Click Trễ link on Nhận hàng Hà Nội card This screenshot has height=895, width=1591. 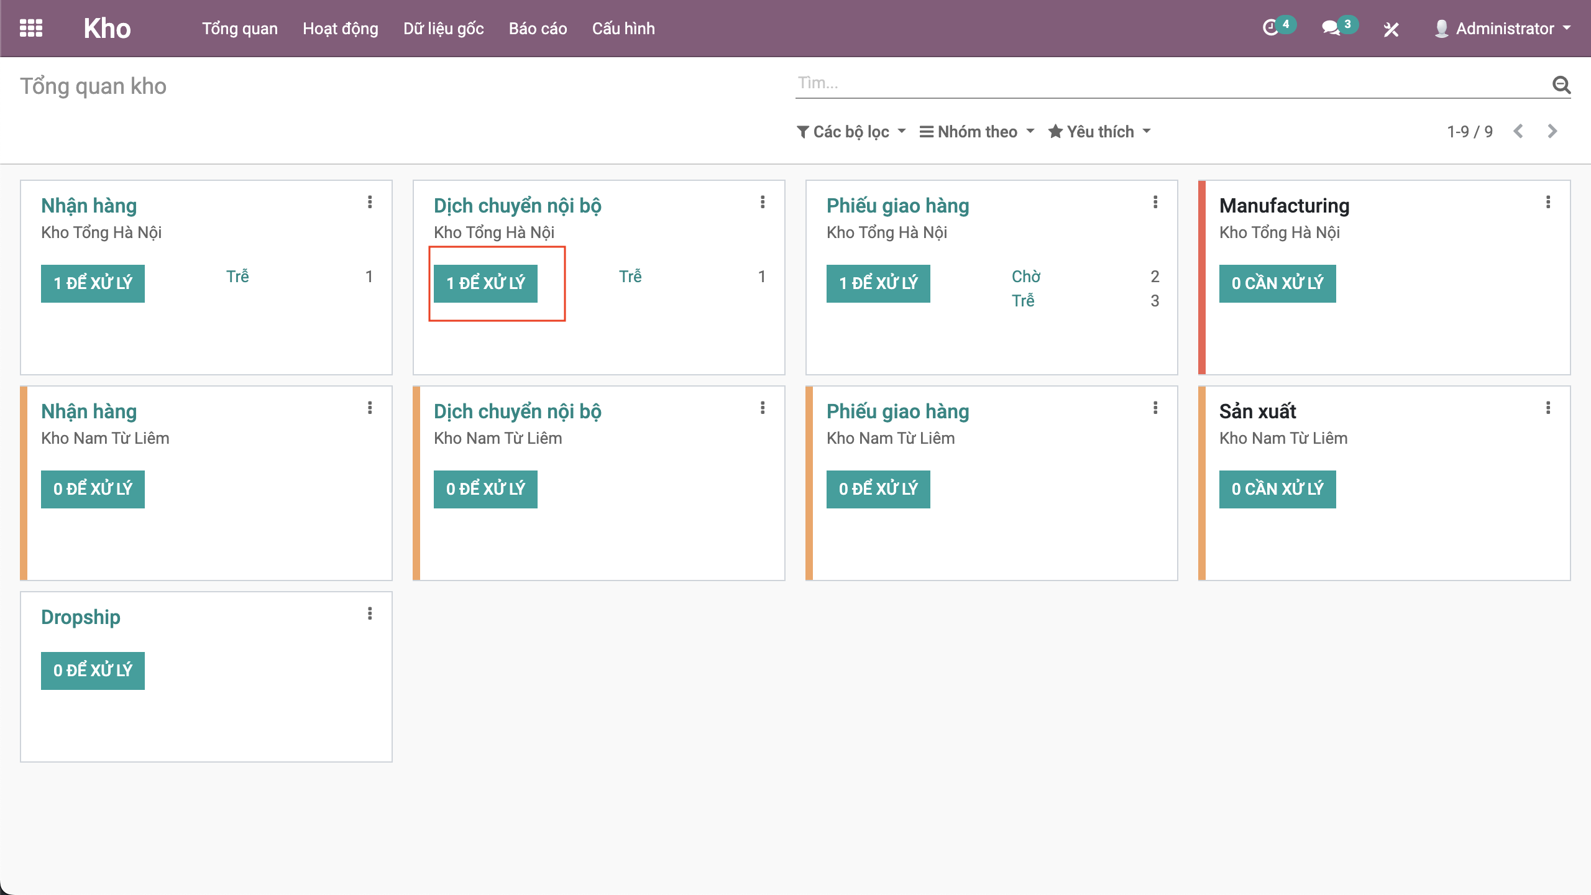(237, 277)
